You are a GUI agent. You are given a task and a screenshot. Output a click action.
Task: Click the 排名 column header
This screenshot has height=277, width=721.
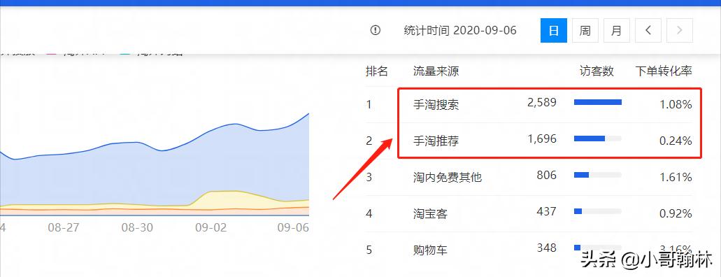(x=377, y=71)
